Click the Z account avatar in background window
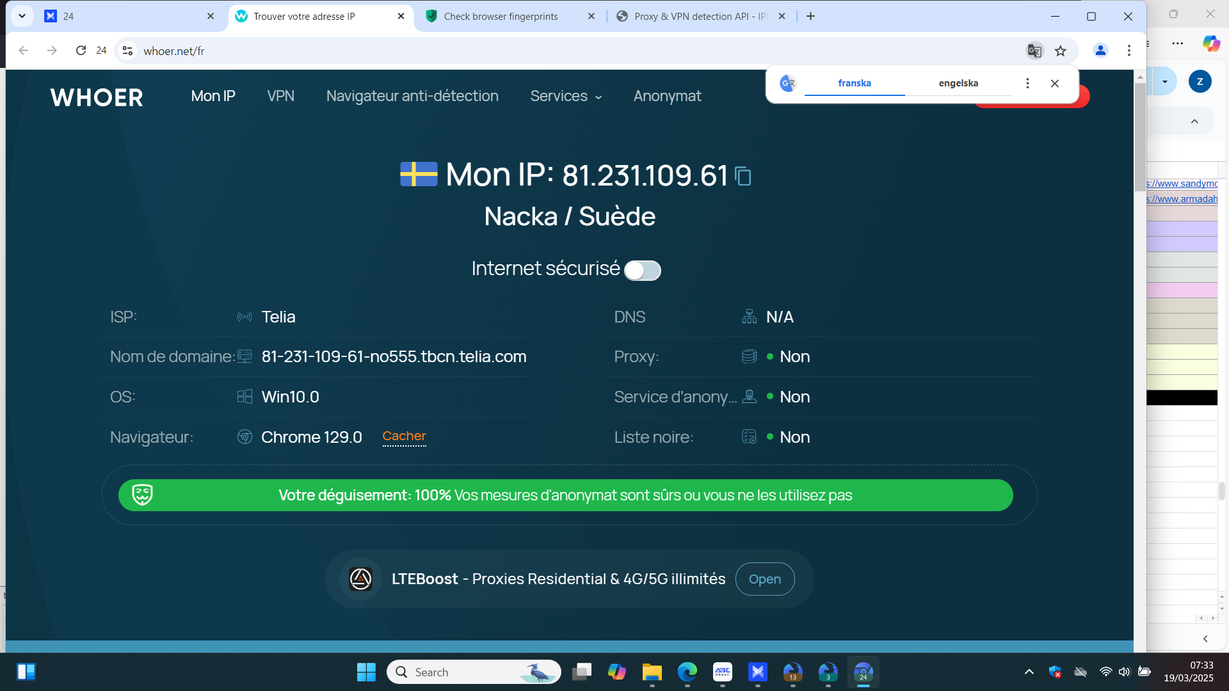The width and height of the screenshot is (1229, 691). pos(1200,81)
